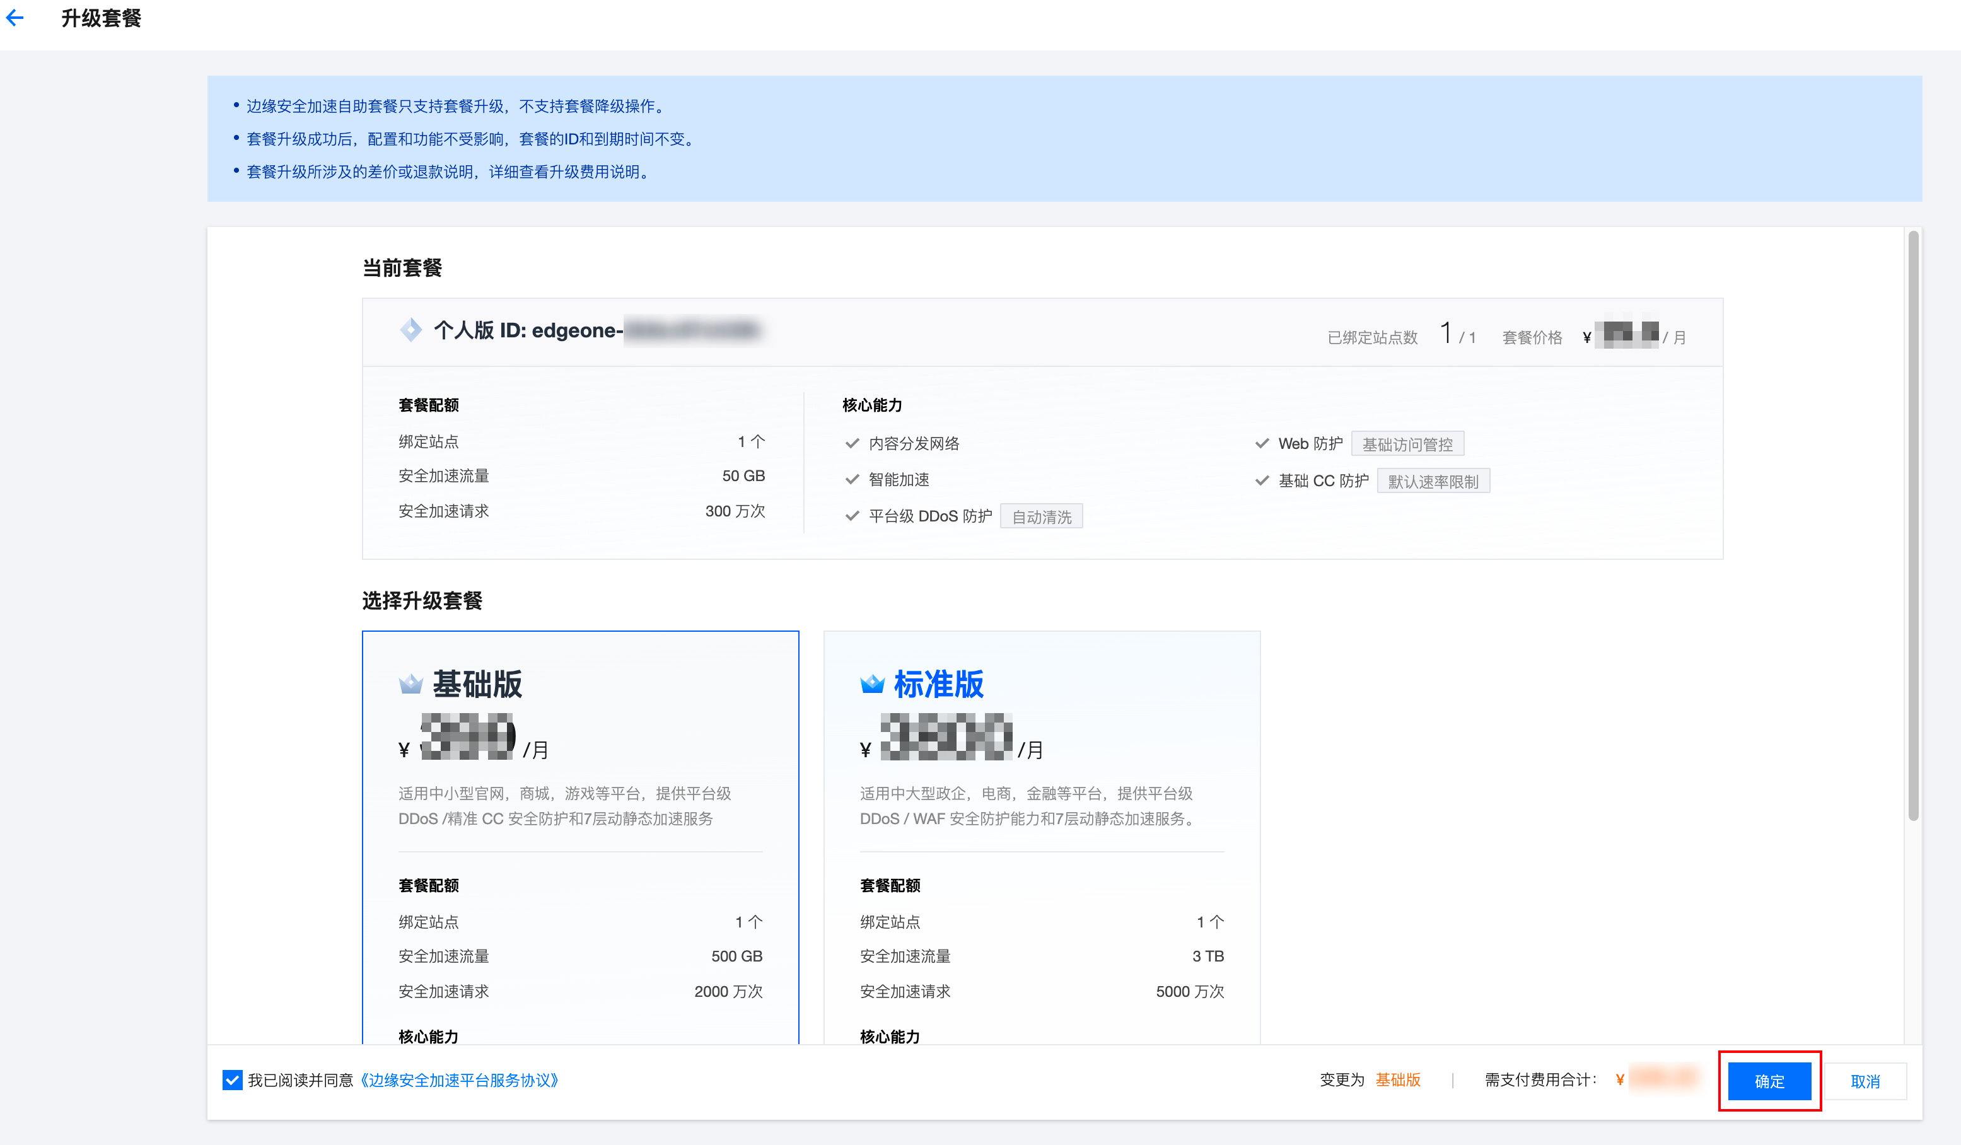Cancel the upgrade with the 取消 button
The height and width of the screenshot is (1145, 1961).
coord(1865,1081)
